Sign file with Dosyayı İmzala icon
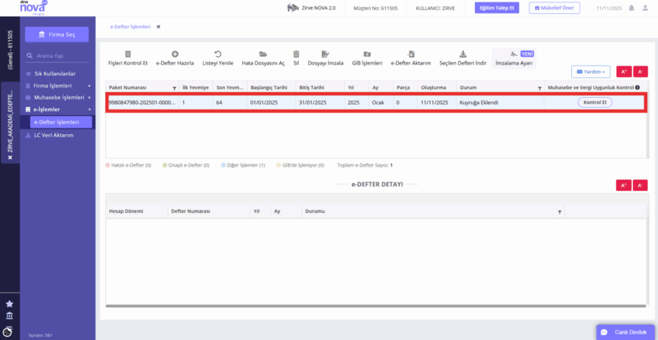This screenshot has height=340, width=658. tap(325, 54)
